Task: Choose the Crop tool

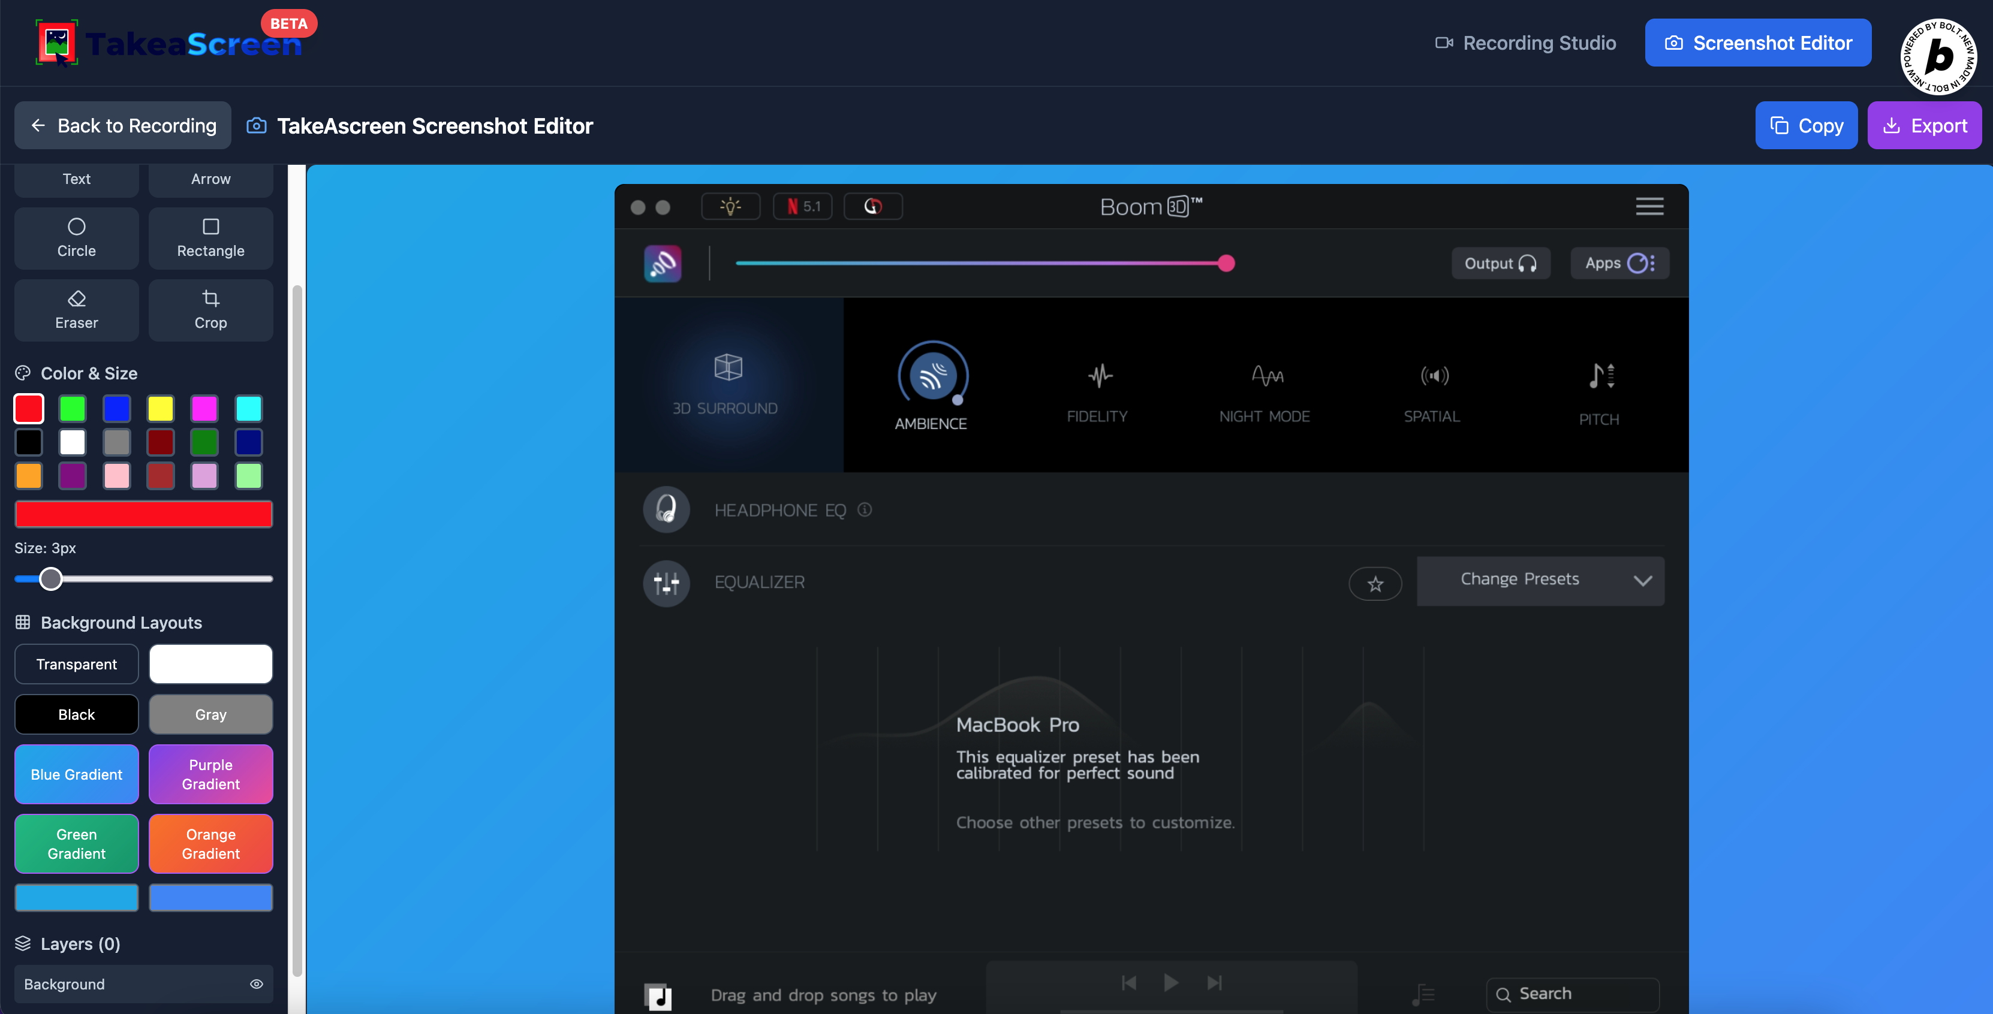Action: (210, 309)
